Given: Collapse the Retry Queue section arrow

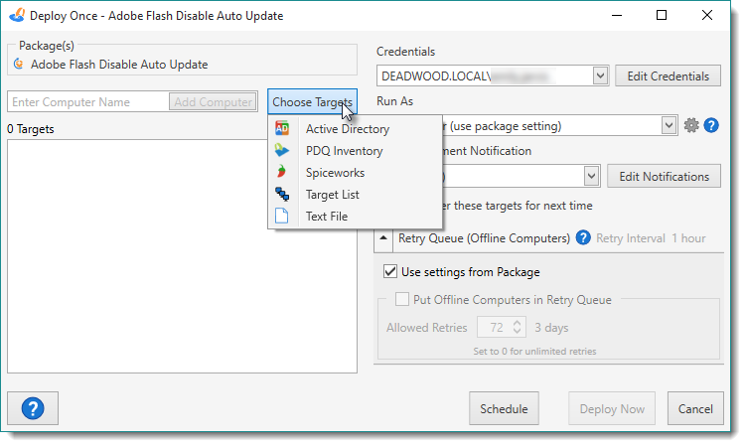Looking at the screenshot, I should coord(383,237).
